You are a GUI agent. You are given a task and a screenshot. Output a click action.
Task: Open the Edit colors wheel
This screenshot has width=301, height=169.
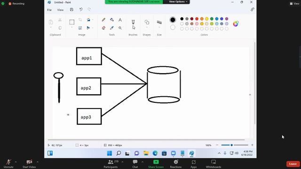pos(236,23)
